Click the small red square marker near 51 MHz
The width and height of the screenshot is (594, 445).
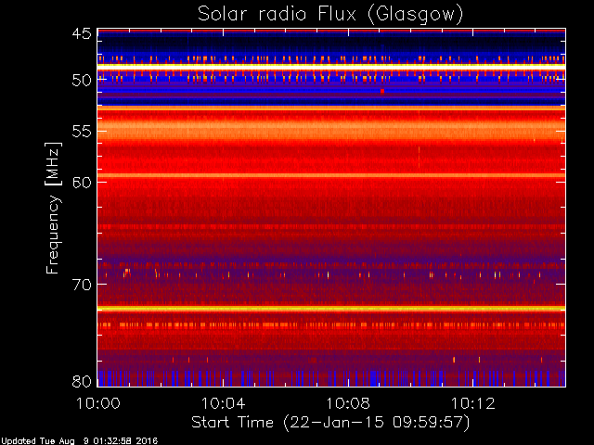[382, 91]
